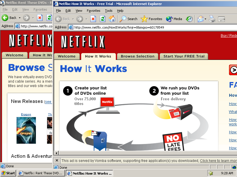237x177 pixels.
Task: Click the red arrow button beside How It Works heading
Action: tap(233, 70)
